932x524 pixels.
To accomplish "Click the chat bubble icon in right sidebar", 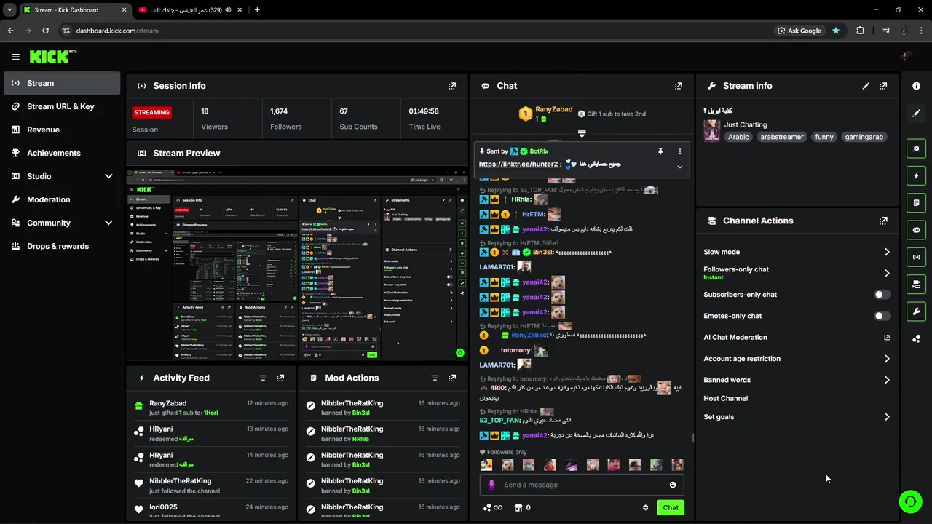I will pos(916,230).
